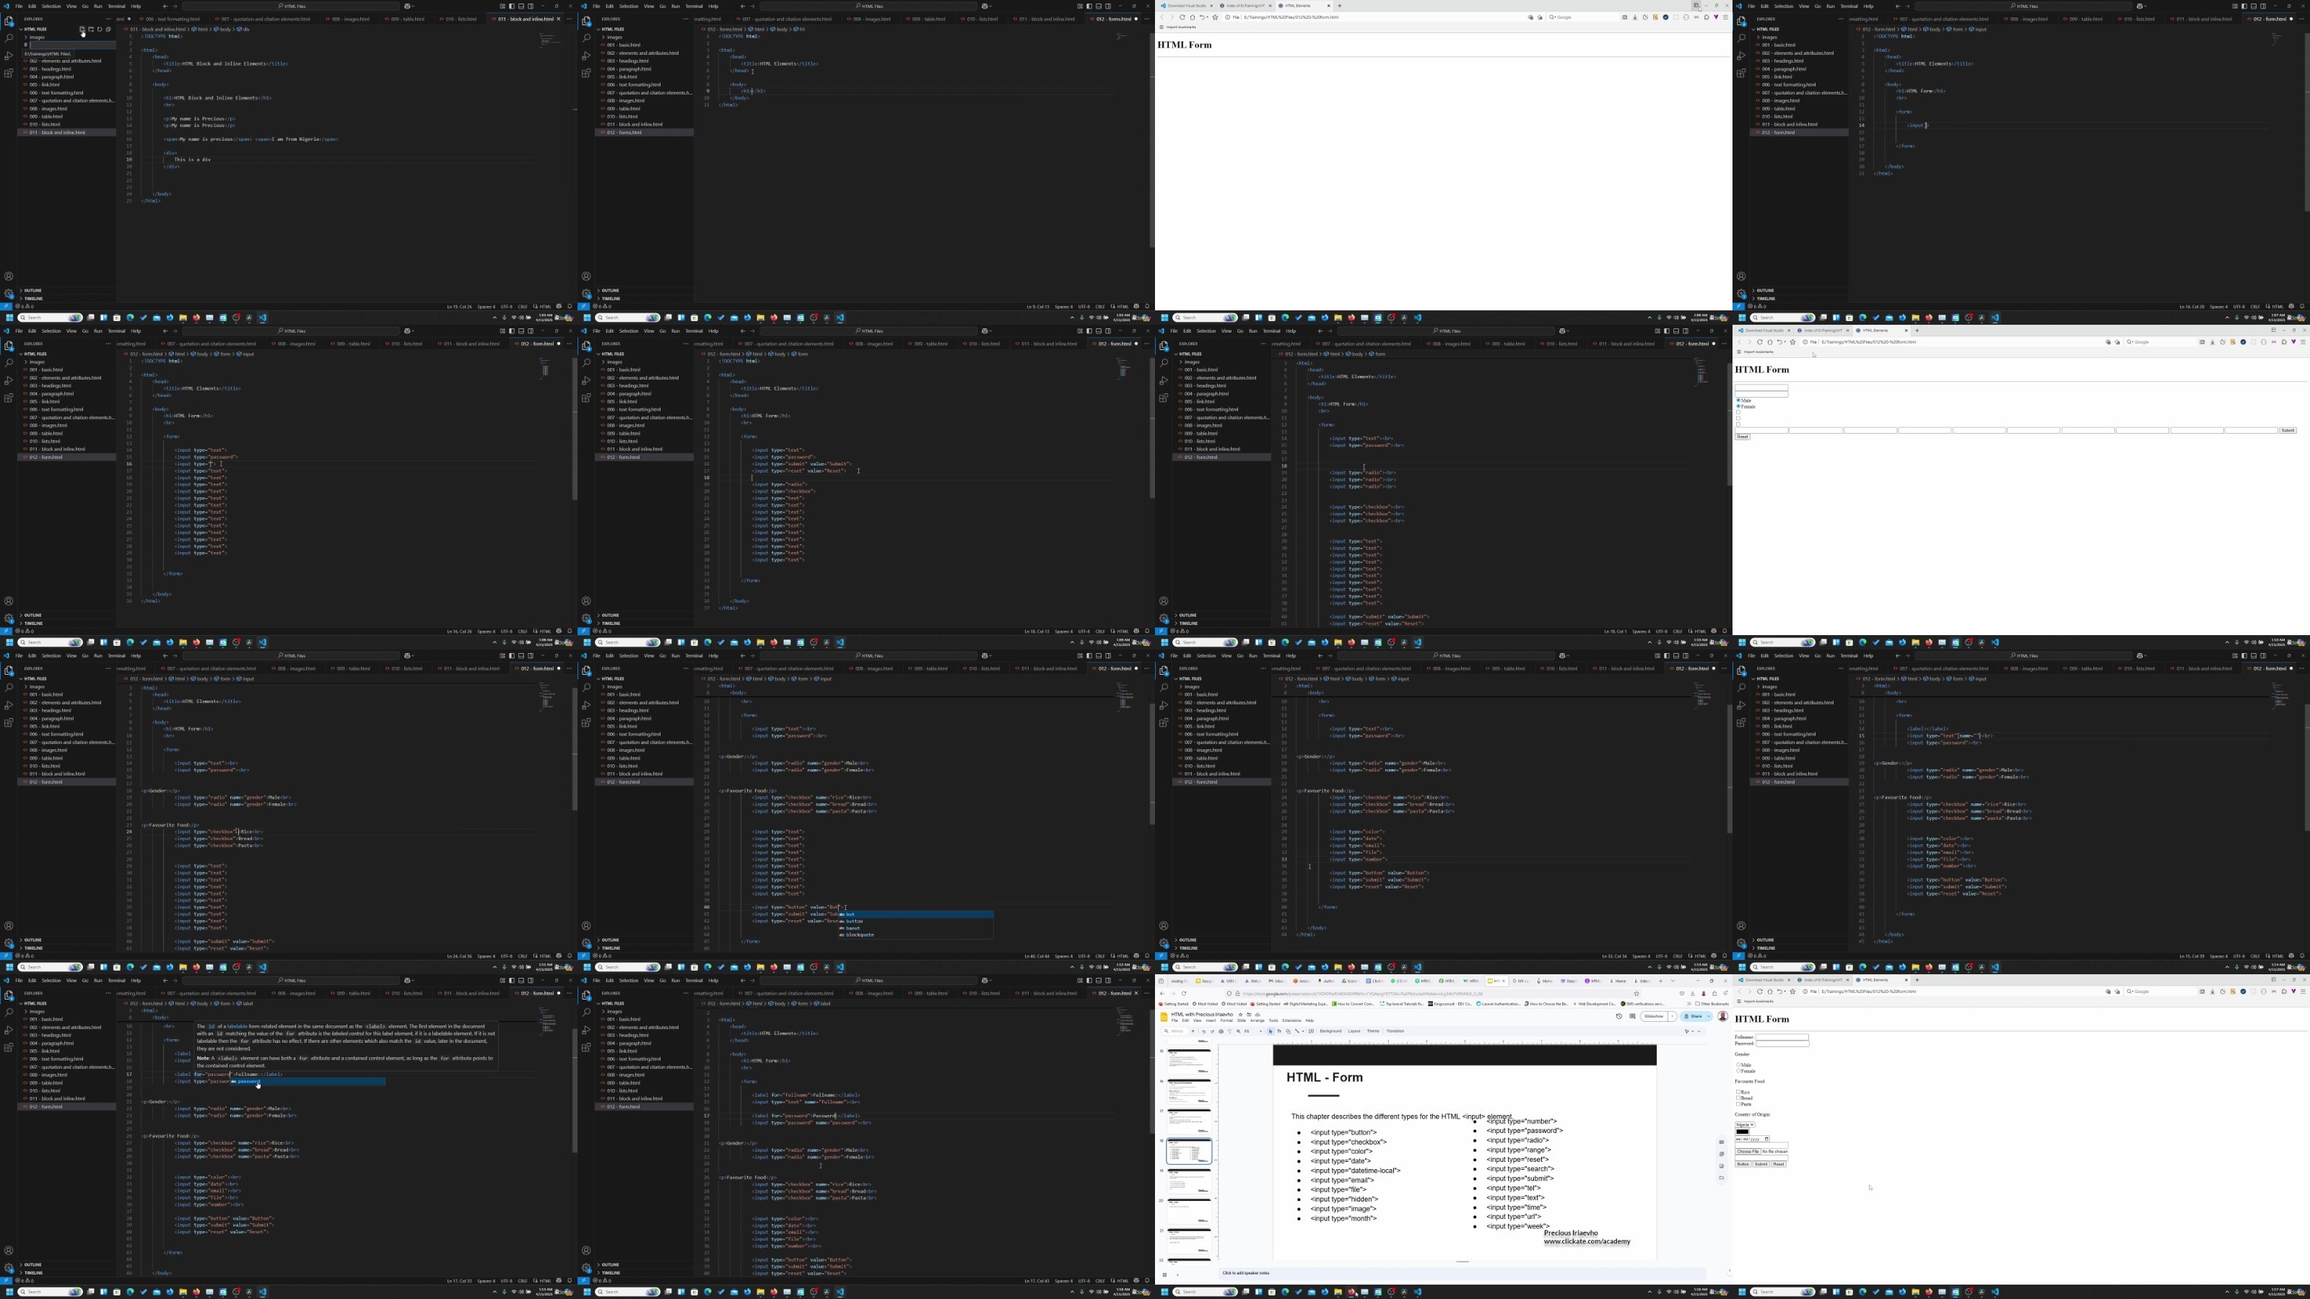Tick the Pasta checkbox under Favourite Food

click(x=1738, y=1104)
